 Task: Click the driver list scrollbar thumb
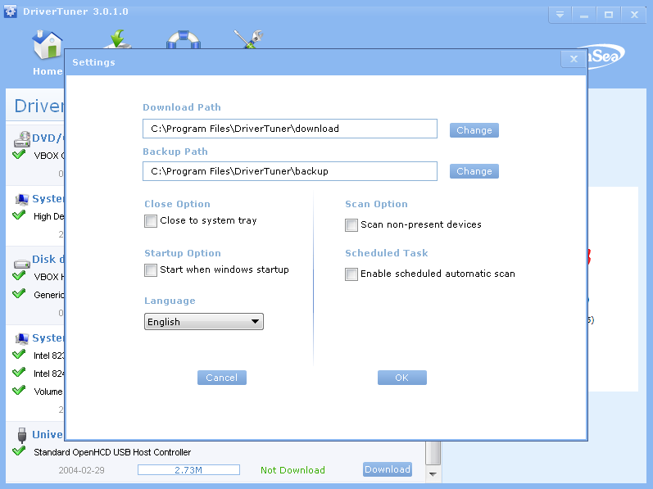433,453
